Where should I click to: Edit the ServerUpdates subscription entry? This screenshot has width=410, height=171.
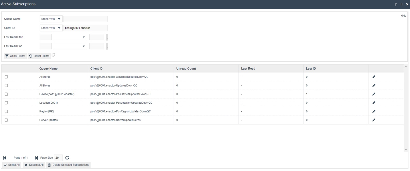pyautogui.click(x=374, y=120)
